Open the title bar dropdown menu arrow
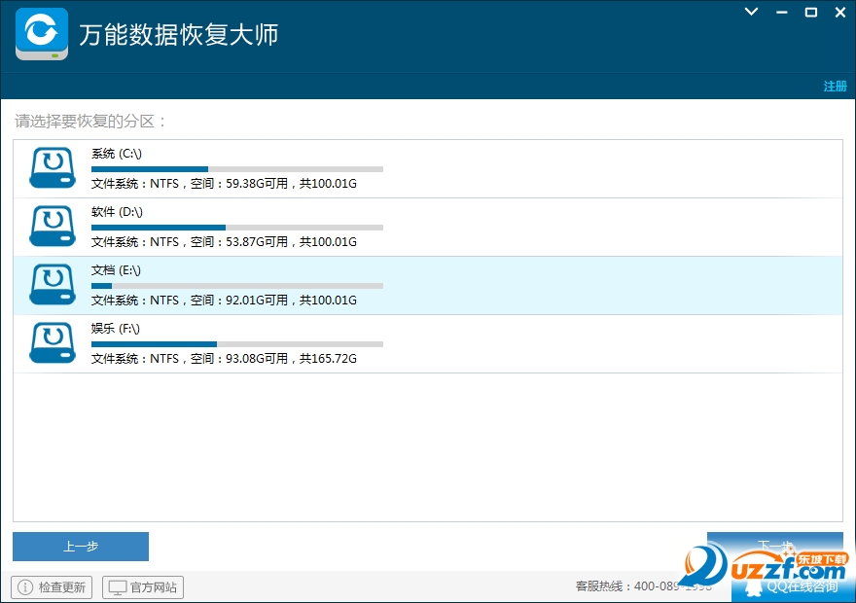Viewport: 856px width, 603px height. (x=752, y=12)
